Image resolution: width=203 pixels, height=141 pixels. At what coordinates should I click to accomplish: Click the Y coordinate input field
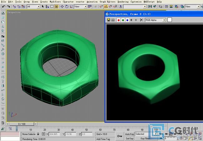(71, 134)
